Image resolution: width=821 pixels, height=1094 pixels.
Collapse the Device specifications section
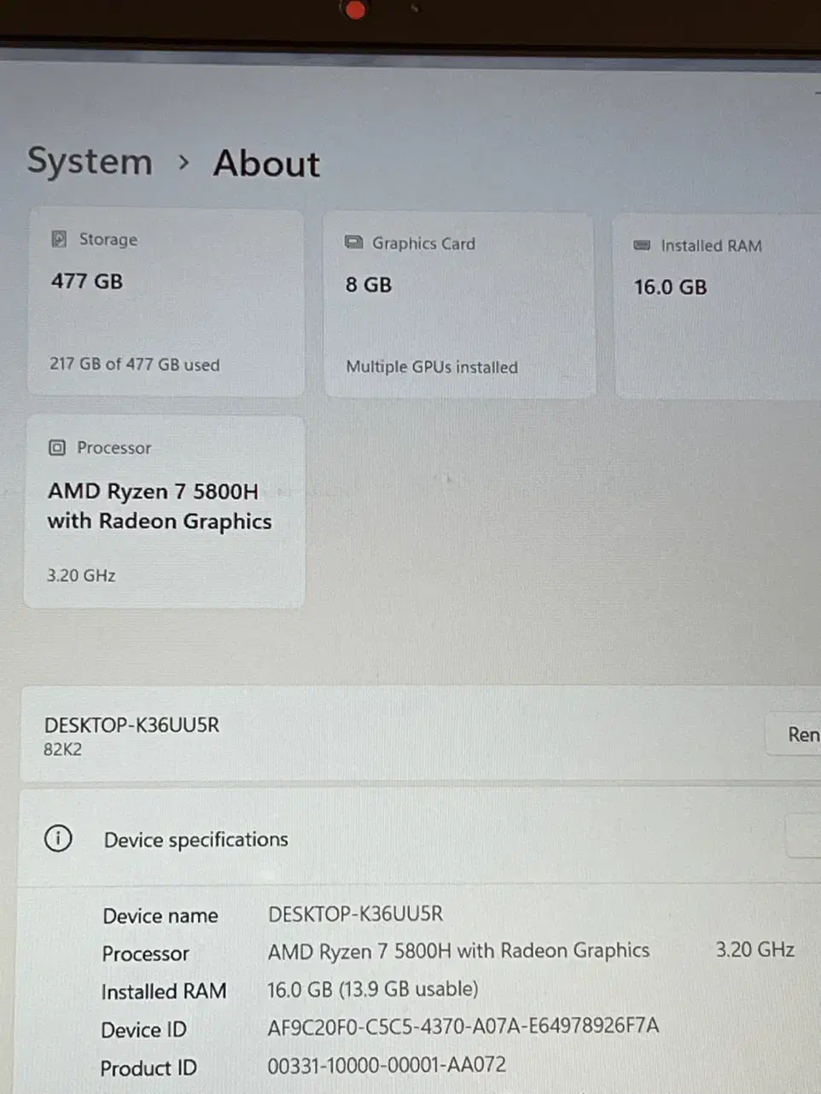(804, 836)
